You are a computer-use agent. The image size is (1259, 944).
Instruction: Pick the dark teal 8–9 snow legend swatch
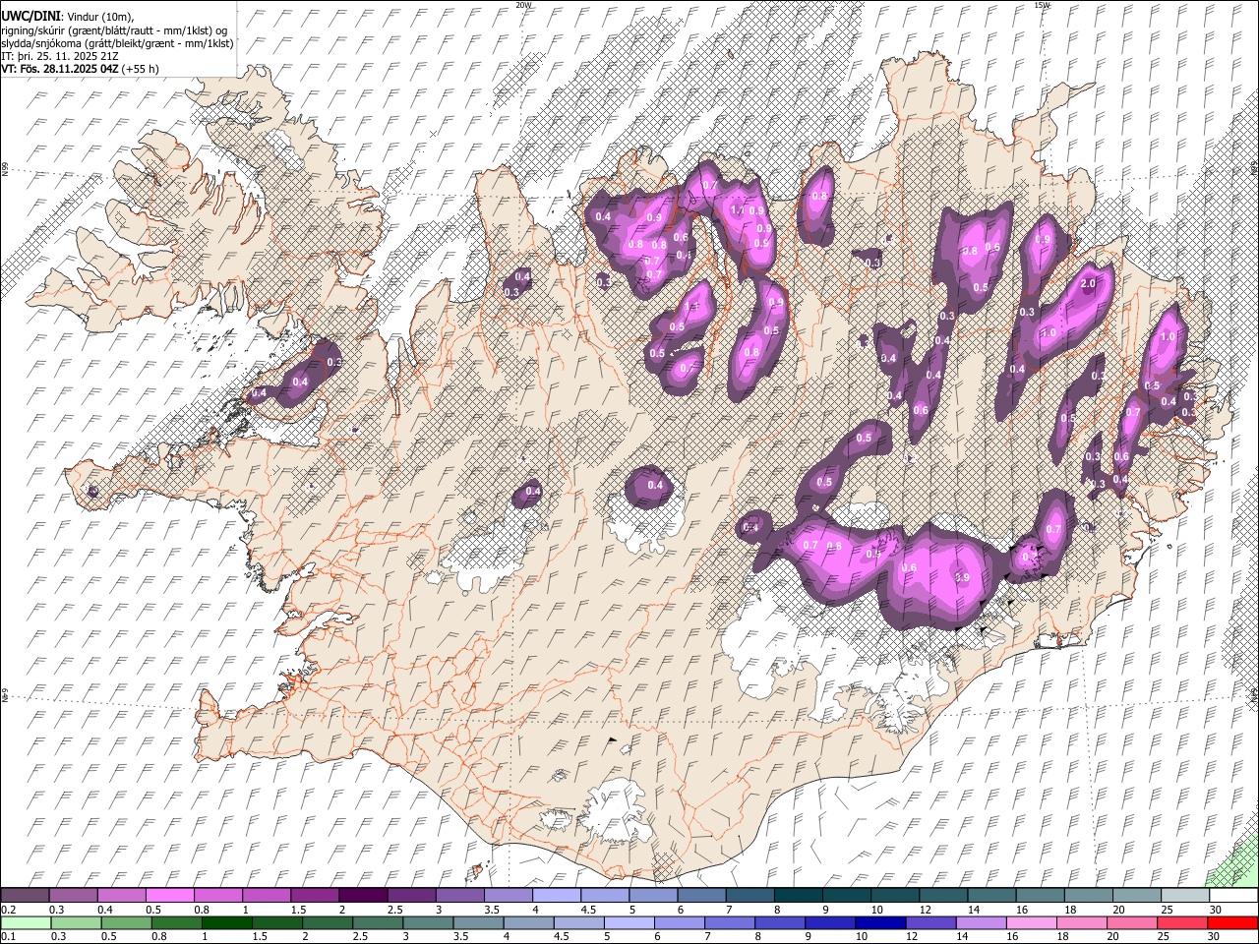pyautogui.click(x=798, y=895)
